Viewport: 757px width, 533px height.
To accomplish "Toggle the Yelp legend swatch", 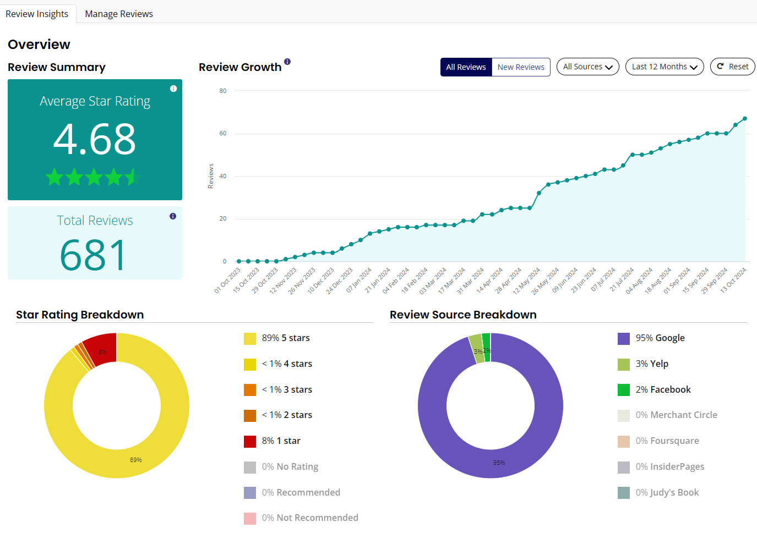I will point(624,364).
